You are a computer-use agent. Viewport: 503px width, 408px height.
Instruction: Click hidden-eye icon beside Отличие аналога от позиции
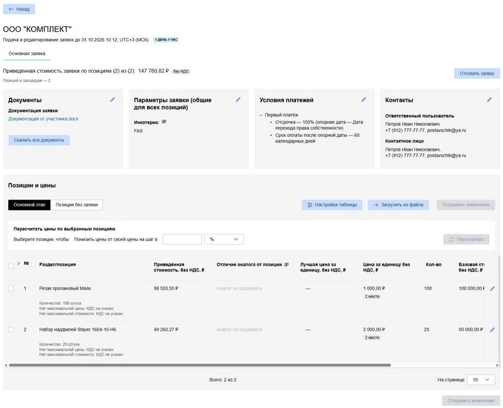point(287,264)
